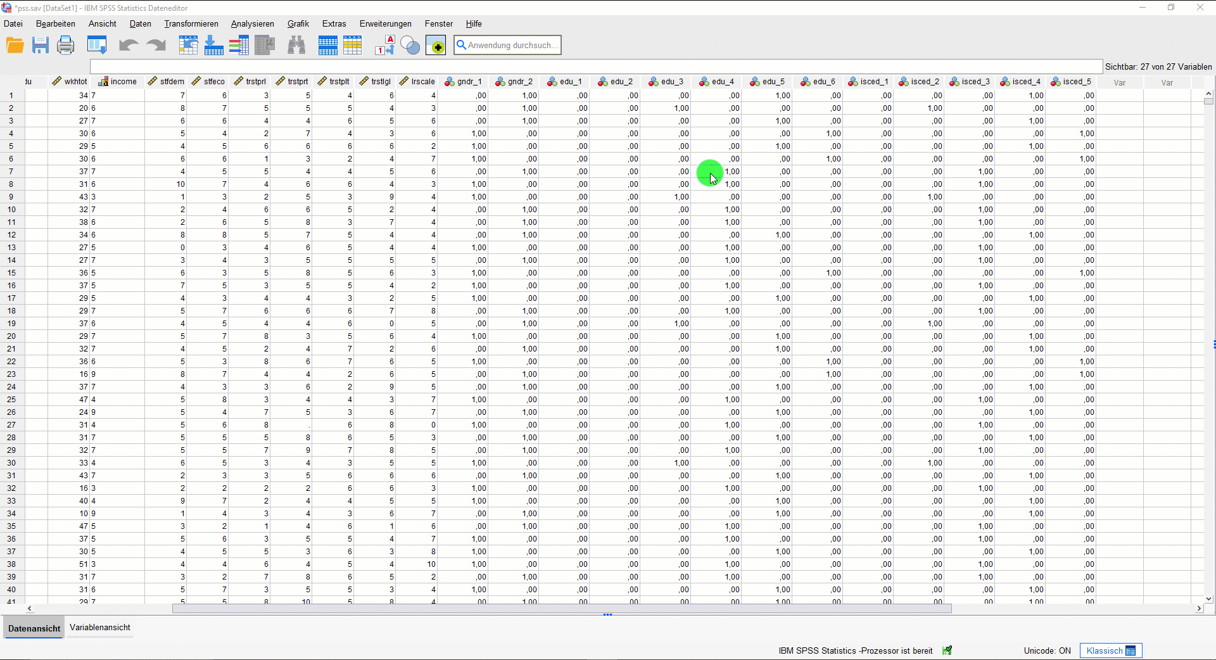1216x660 pixels.
Task: Open the Analysieren menu
Action: coord(253,23)
